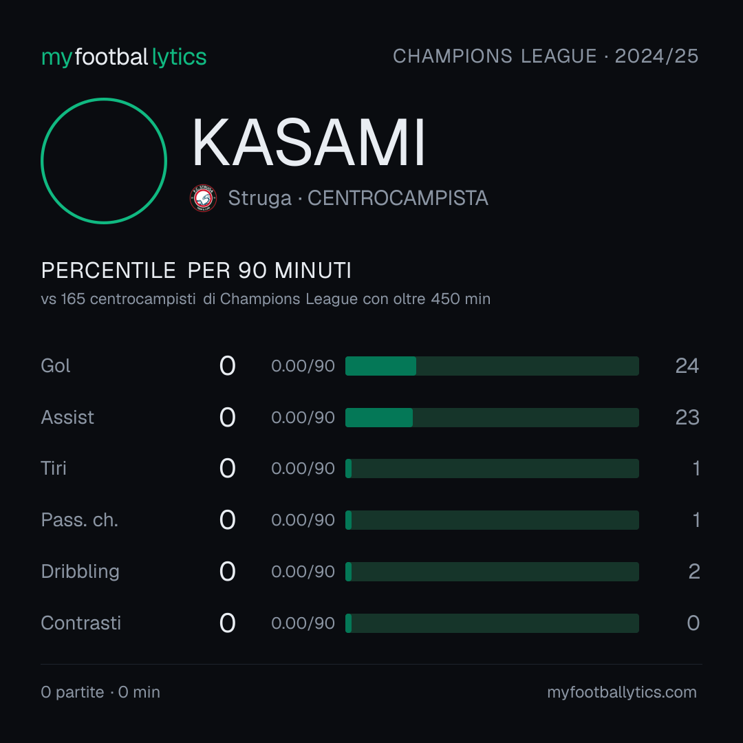743x743 pixels.
Task: Click the Dribbling stat label
Action: click(80, 572)
